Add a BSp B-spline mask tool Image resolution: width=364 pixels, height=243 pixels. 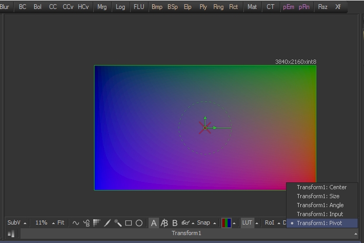point(172,7)
